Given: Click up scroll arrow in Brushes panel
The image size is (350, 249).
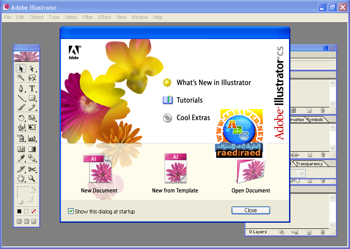Looking at the screenshot, I should [x=332, y=128].
